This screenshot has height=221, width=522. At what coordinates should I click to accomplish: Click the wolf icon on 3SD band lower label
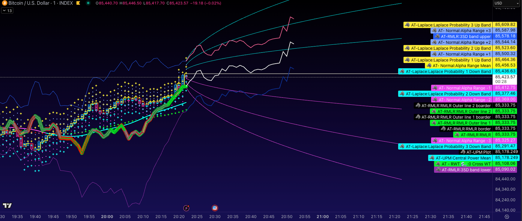coord(438,170)
